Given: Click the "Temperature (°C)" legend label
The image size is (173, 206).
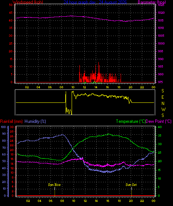Looking at the screenshot, I should 131,121.
